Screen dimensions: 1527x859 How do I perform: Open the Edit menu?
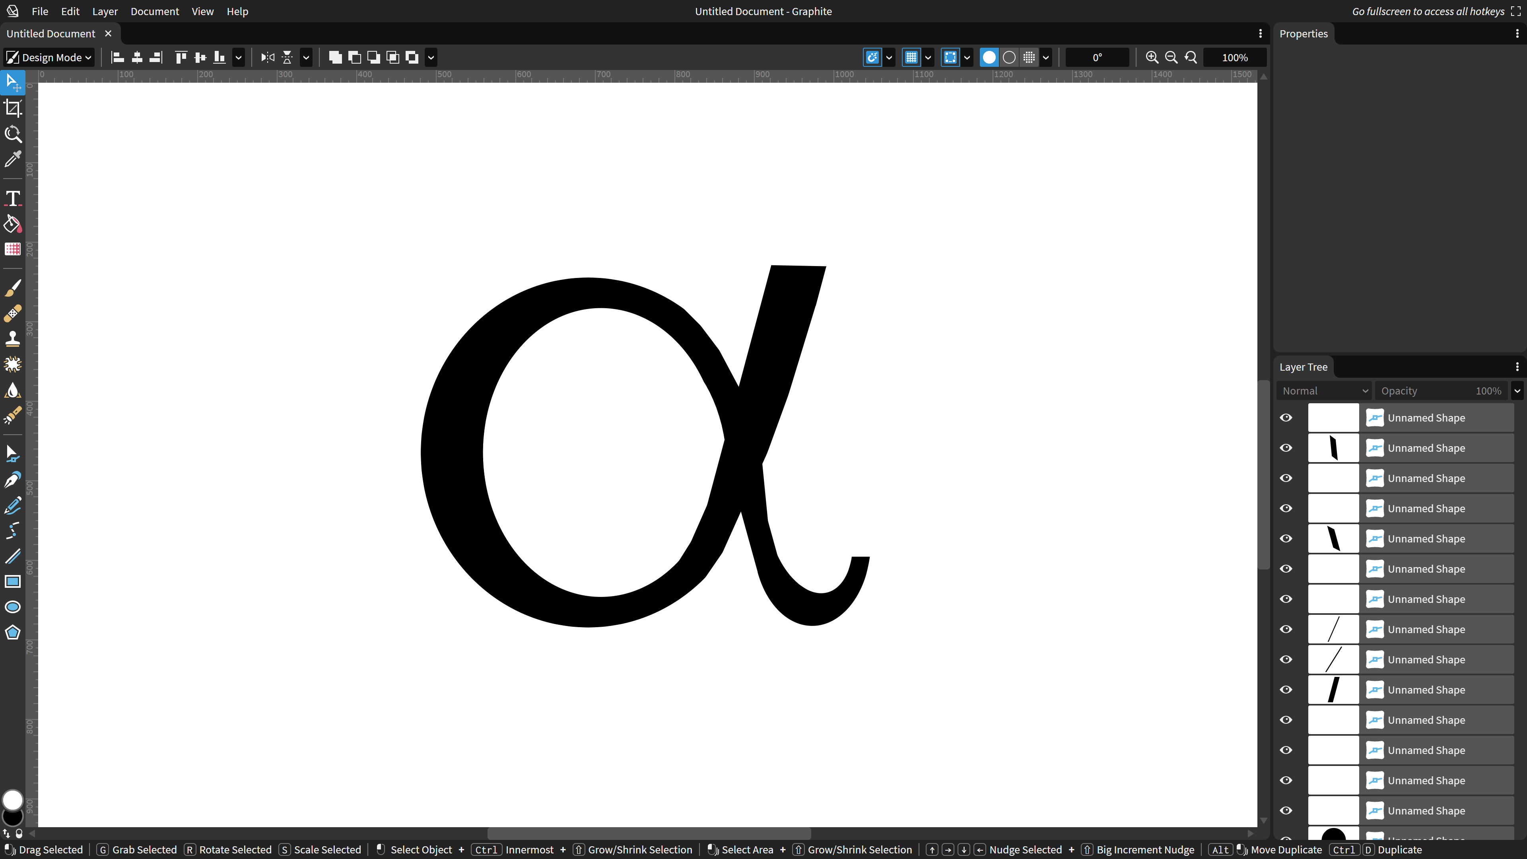tap(70, 11)
